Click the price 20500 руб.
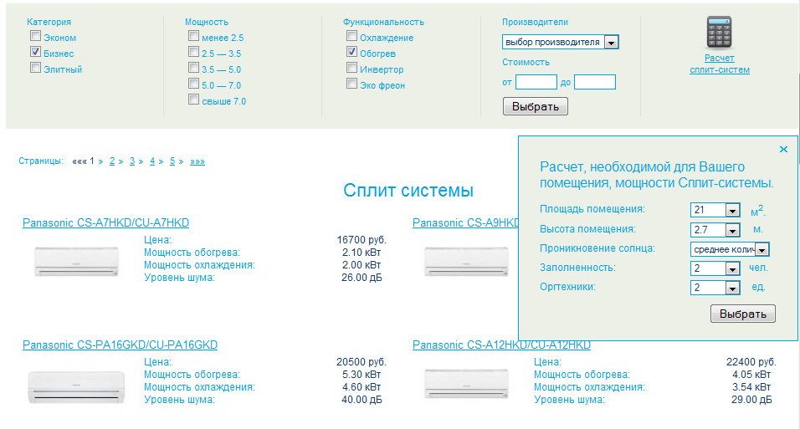This screenshot has width=800, height=429. pos(362,361)
